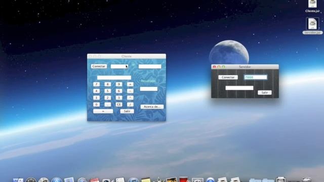Click Conectar in the Cliente window
The width and height of the screenshot is (324, 182).
[99, 66]
